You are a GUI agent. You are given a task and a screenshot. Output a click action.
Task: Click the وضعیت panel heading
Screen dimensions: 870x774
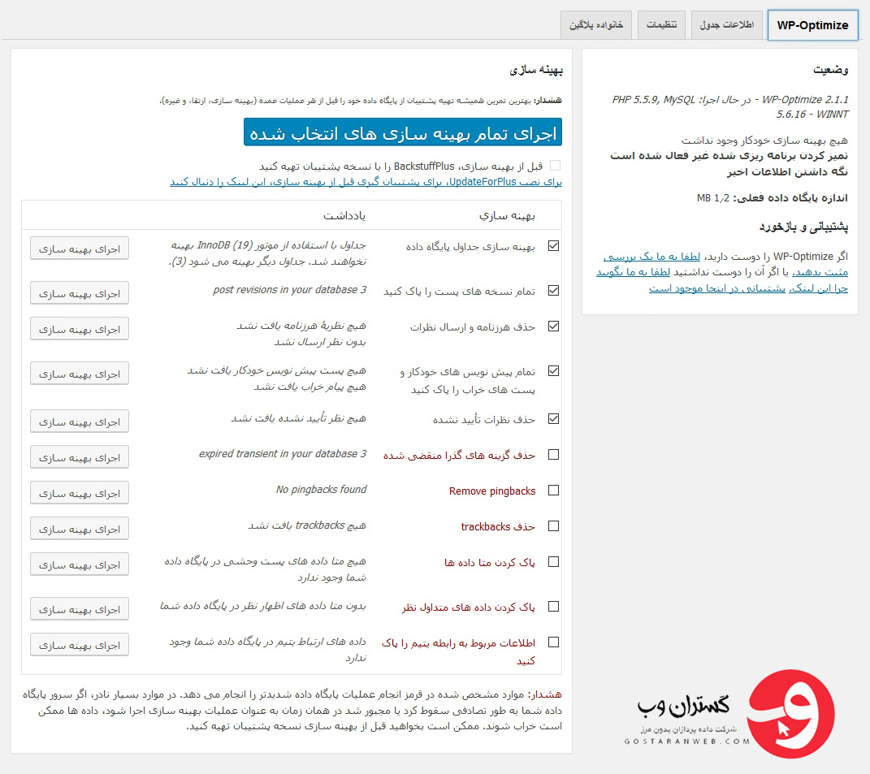(x=831, y=69)
